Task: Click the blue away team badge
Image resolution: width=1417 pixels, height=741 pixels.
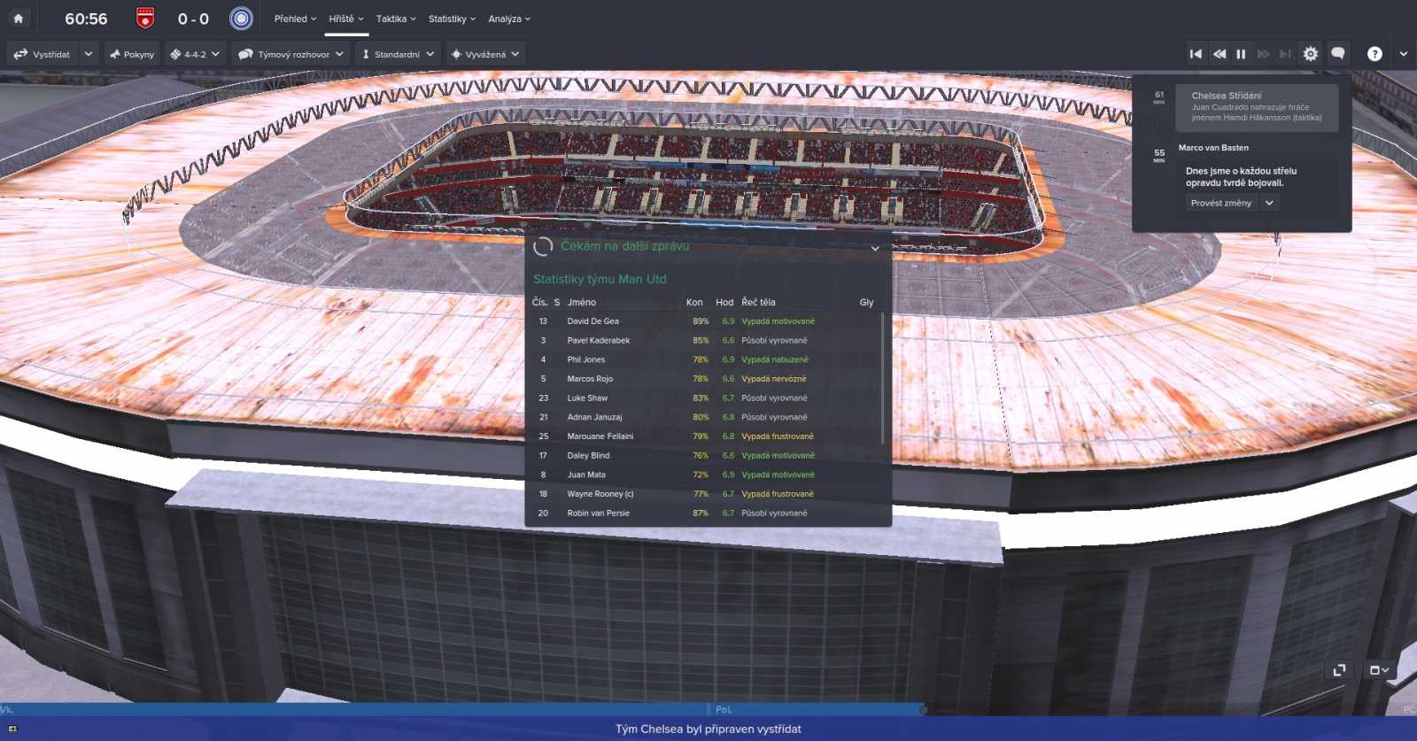Action: point(241,18)
